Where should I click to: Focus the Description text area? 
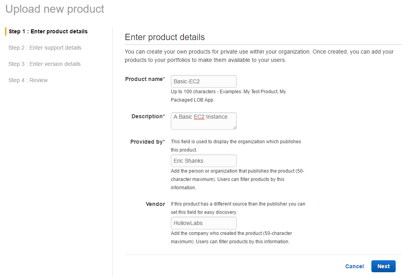click(x=203, y=121)
